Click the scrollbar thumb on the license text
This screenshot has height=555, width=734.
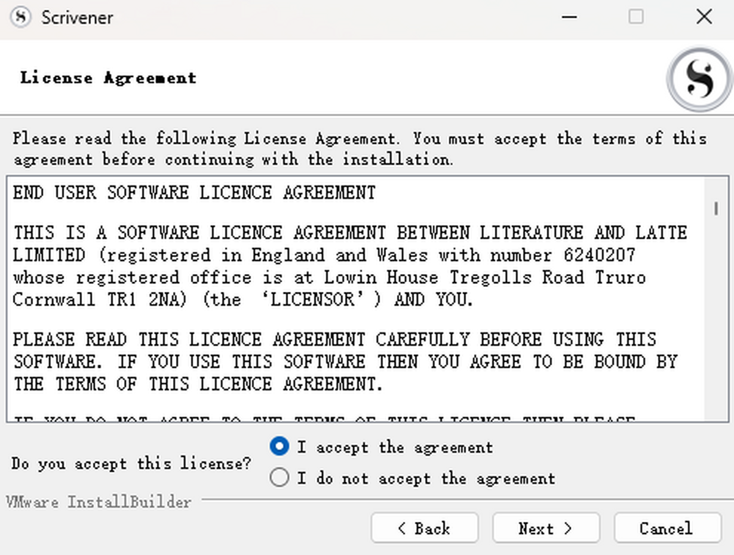(x=716, y=208)
